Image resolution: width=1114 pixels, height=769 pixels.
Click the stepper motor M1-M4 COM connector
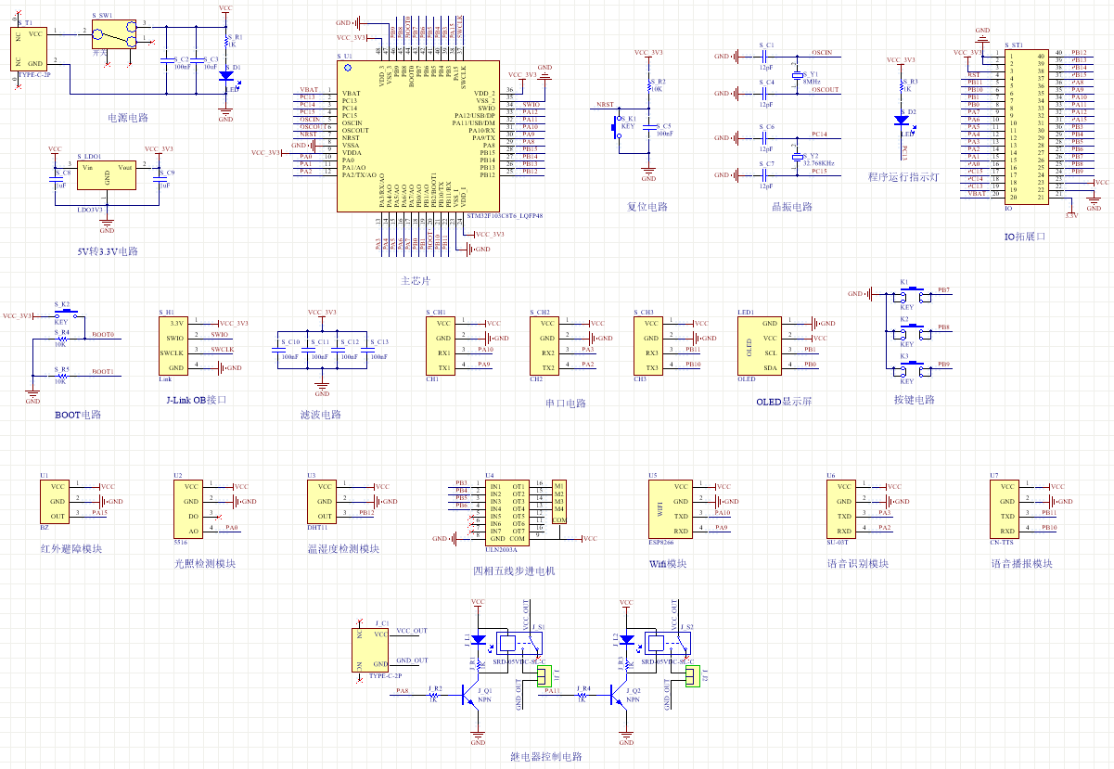(x=559, y=502)
